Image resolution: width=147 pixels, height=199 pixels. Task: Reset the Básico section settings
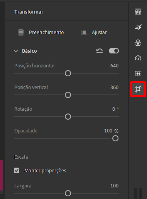(x=100, y=51)
